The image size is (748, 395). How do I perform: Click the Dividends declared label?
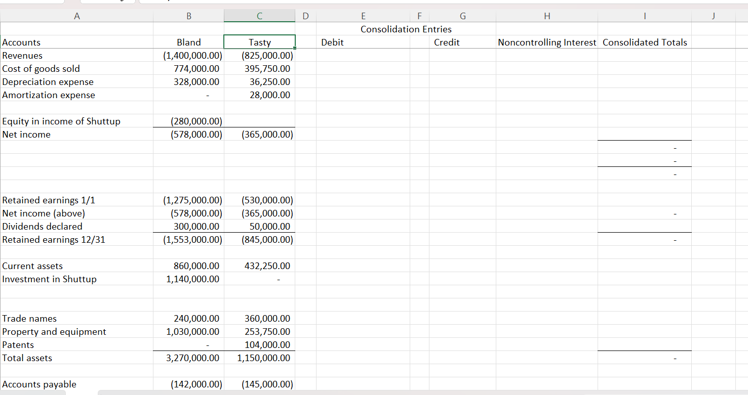(43, 227)
